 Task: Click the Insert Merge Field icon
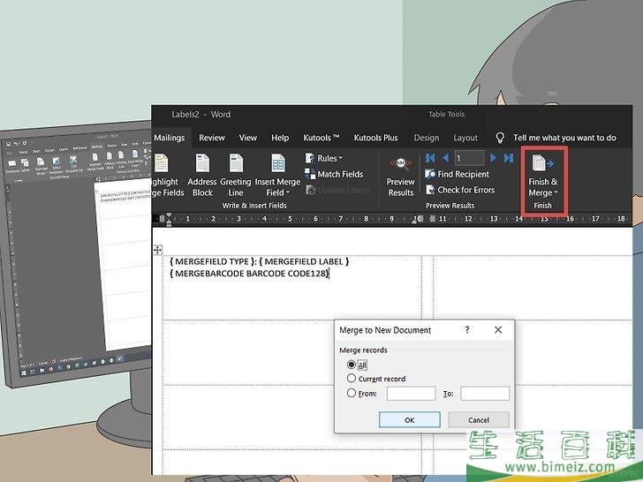[278, 163]
